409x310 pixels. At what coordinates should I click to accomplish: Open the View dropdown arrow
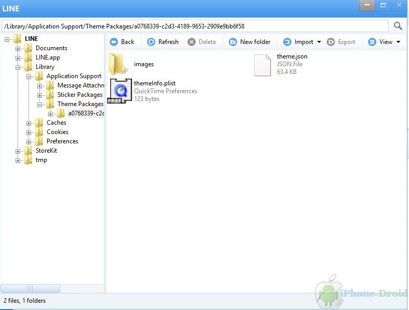coord(398,42)
